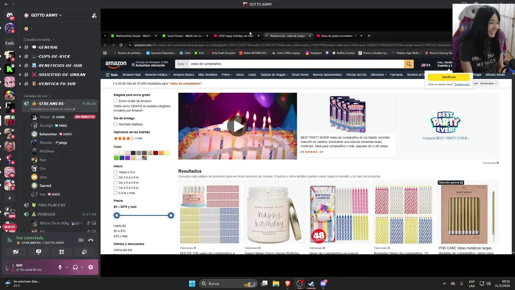Open Tarjetas de Regalo nav menu
Image resolution: width=515 pixels, height=290 pixels.
click(x=274, y=75)
